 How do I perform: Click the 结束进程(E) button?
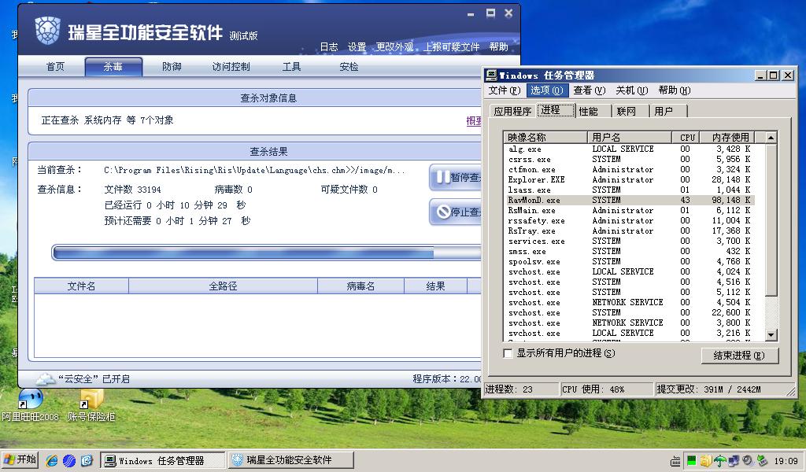pos(740,356)
